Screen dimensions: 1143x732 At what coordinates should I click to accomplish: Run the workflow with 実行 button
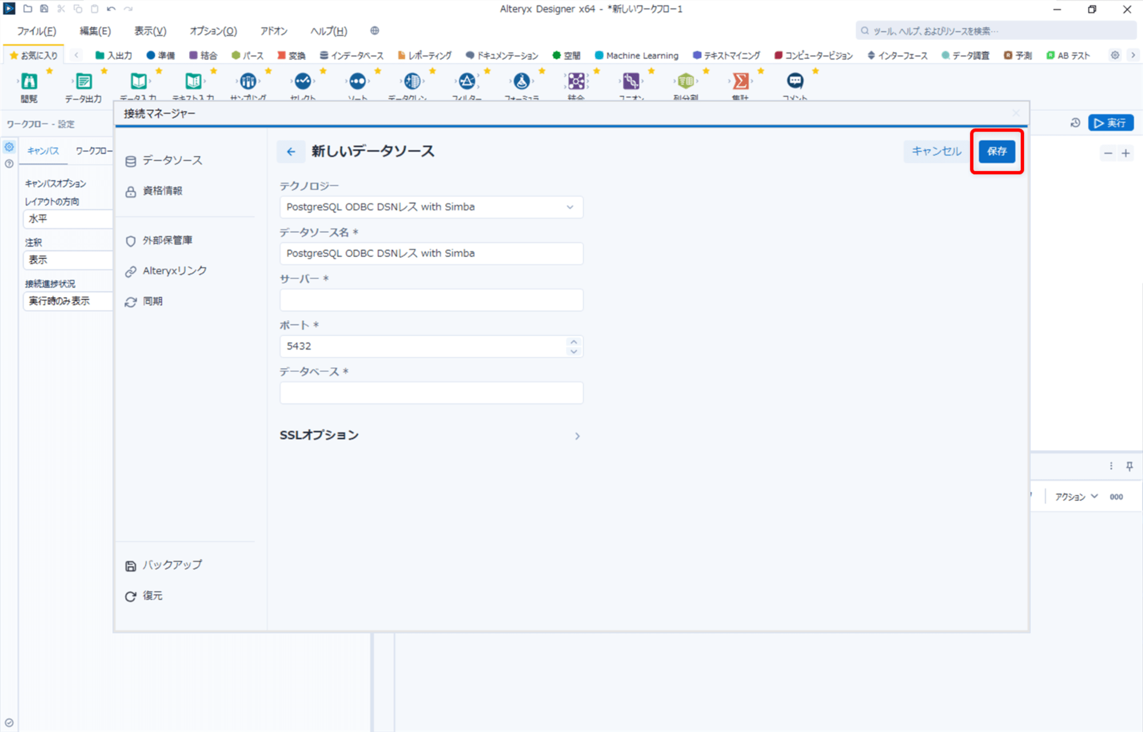point(1110,122)
